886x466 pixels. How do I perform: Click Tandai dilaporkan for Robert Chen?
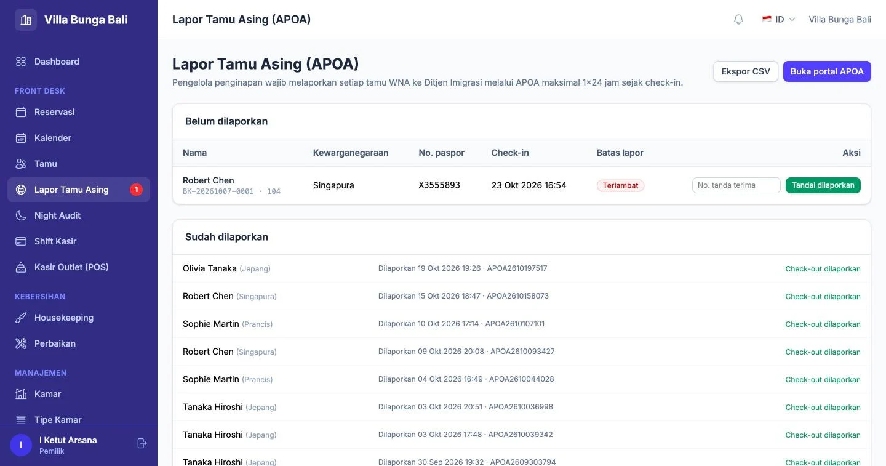click(823, 185)
